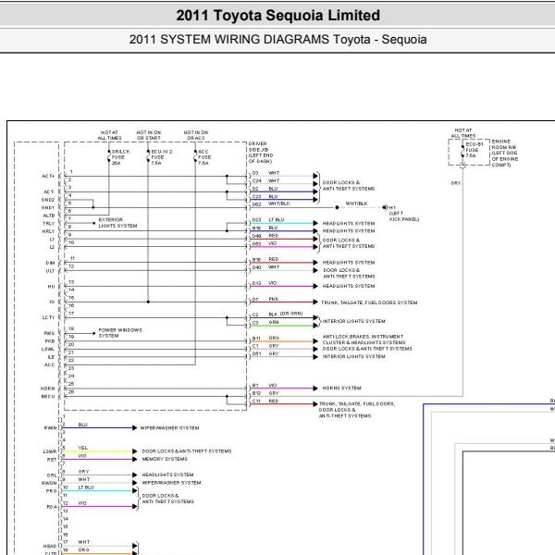Click '2011 SYSTEM WIRING DIAGRAMS Toyota - Sequoia' subtitle

[x=277, y=39]
